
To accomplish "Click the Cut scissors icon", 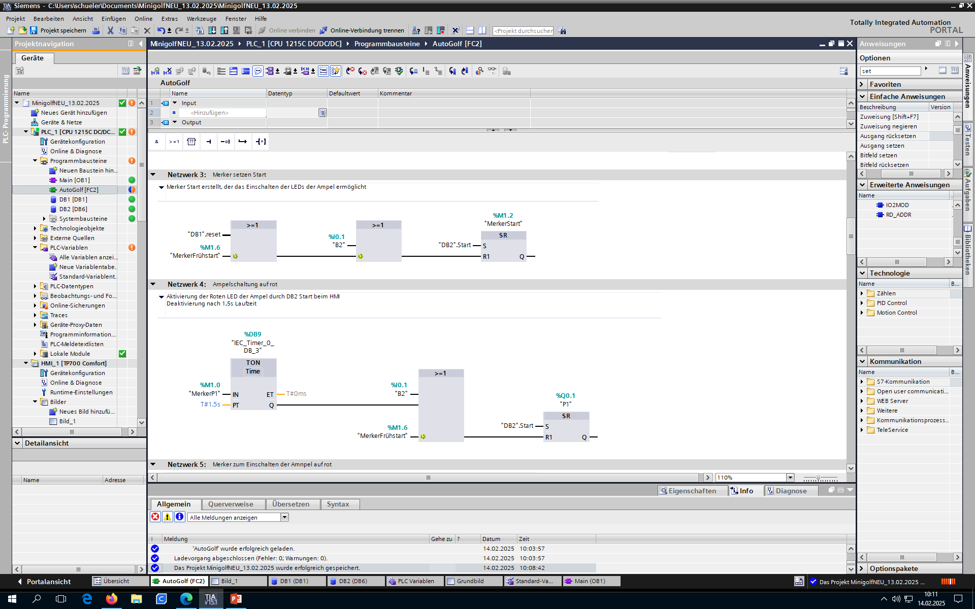I will point(110,30).
